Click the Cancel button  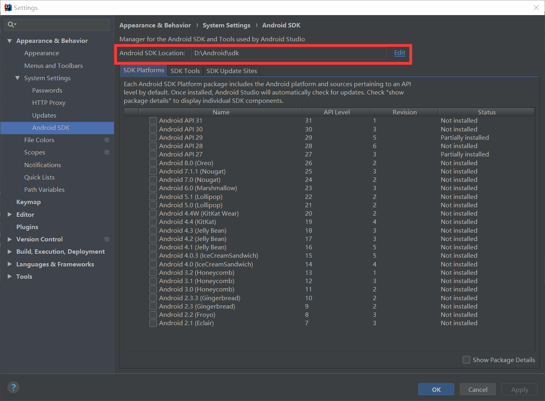[478, 389]
